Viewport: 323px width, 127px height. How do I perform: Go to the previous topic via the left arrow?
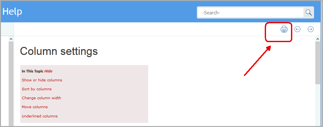click(x=297, y=29)
